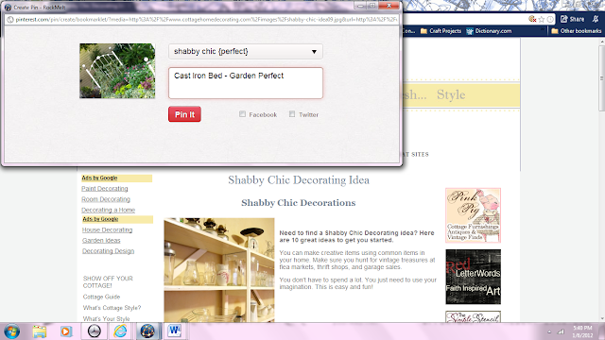Open the Room Decorating ad link

click(106, 199)
